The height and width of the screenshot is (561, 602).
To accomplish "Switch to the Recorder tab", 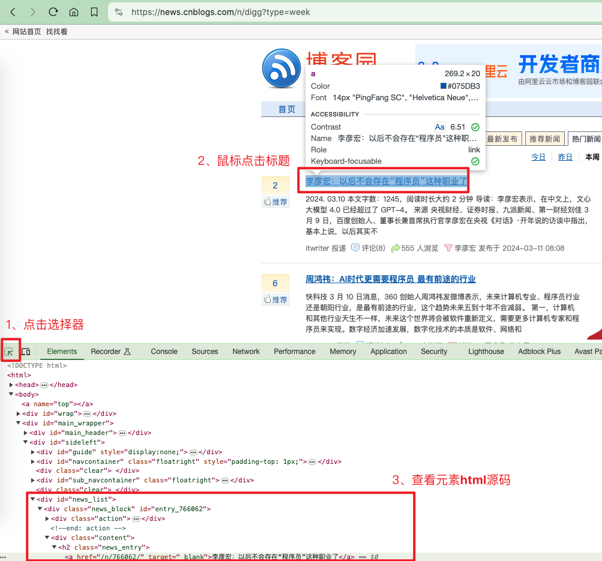I will click(x=110, y=352).
